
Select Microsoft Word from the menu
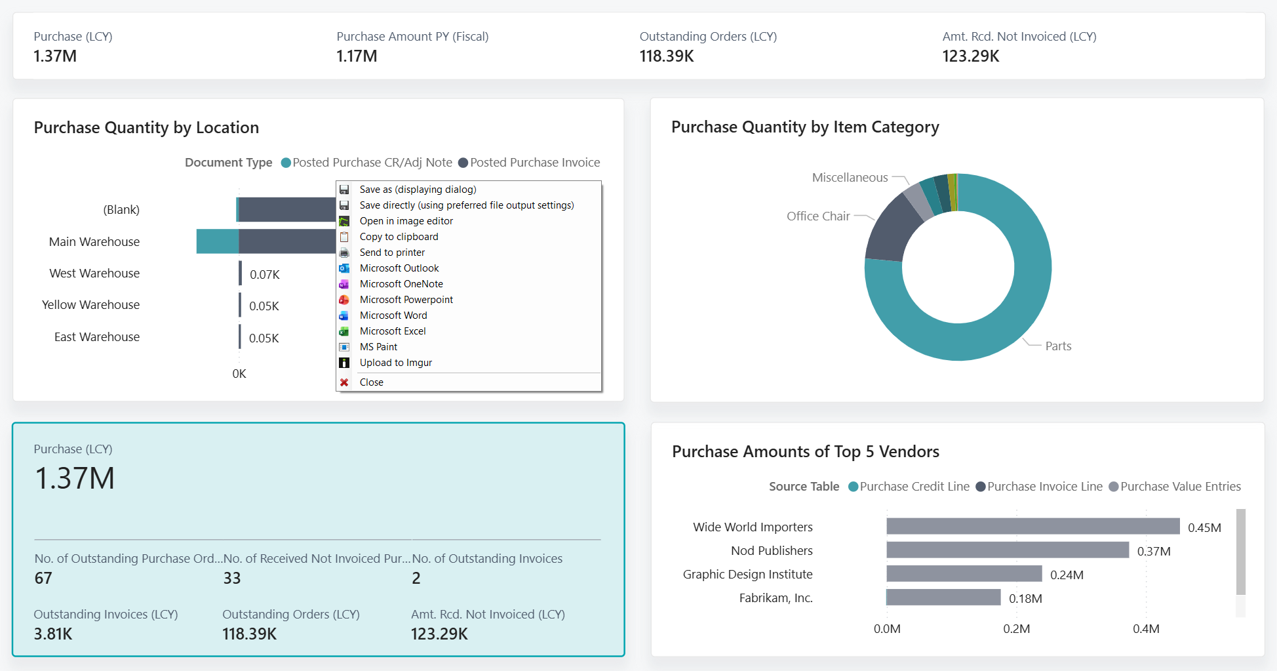coord(393,315)
